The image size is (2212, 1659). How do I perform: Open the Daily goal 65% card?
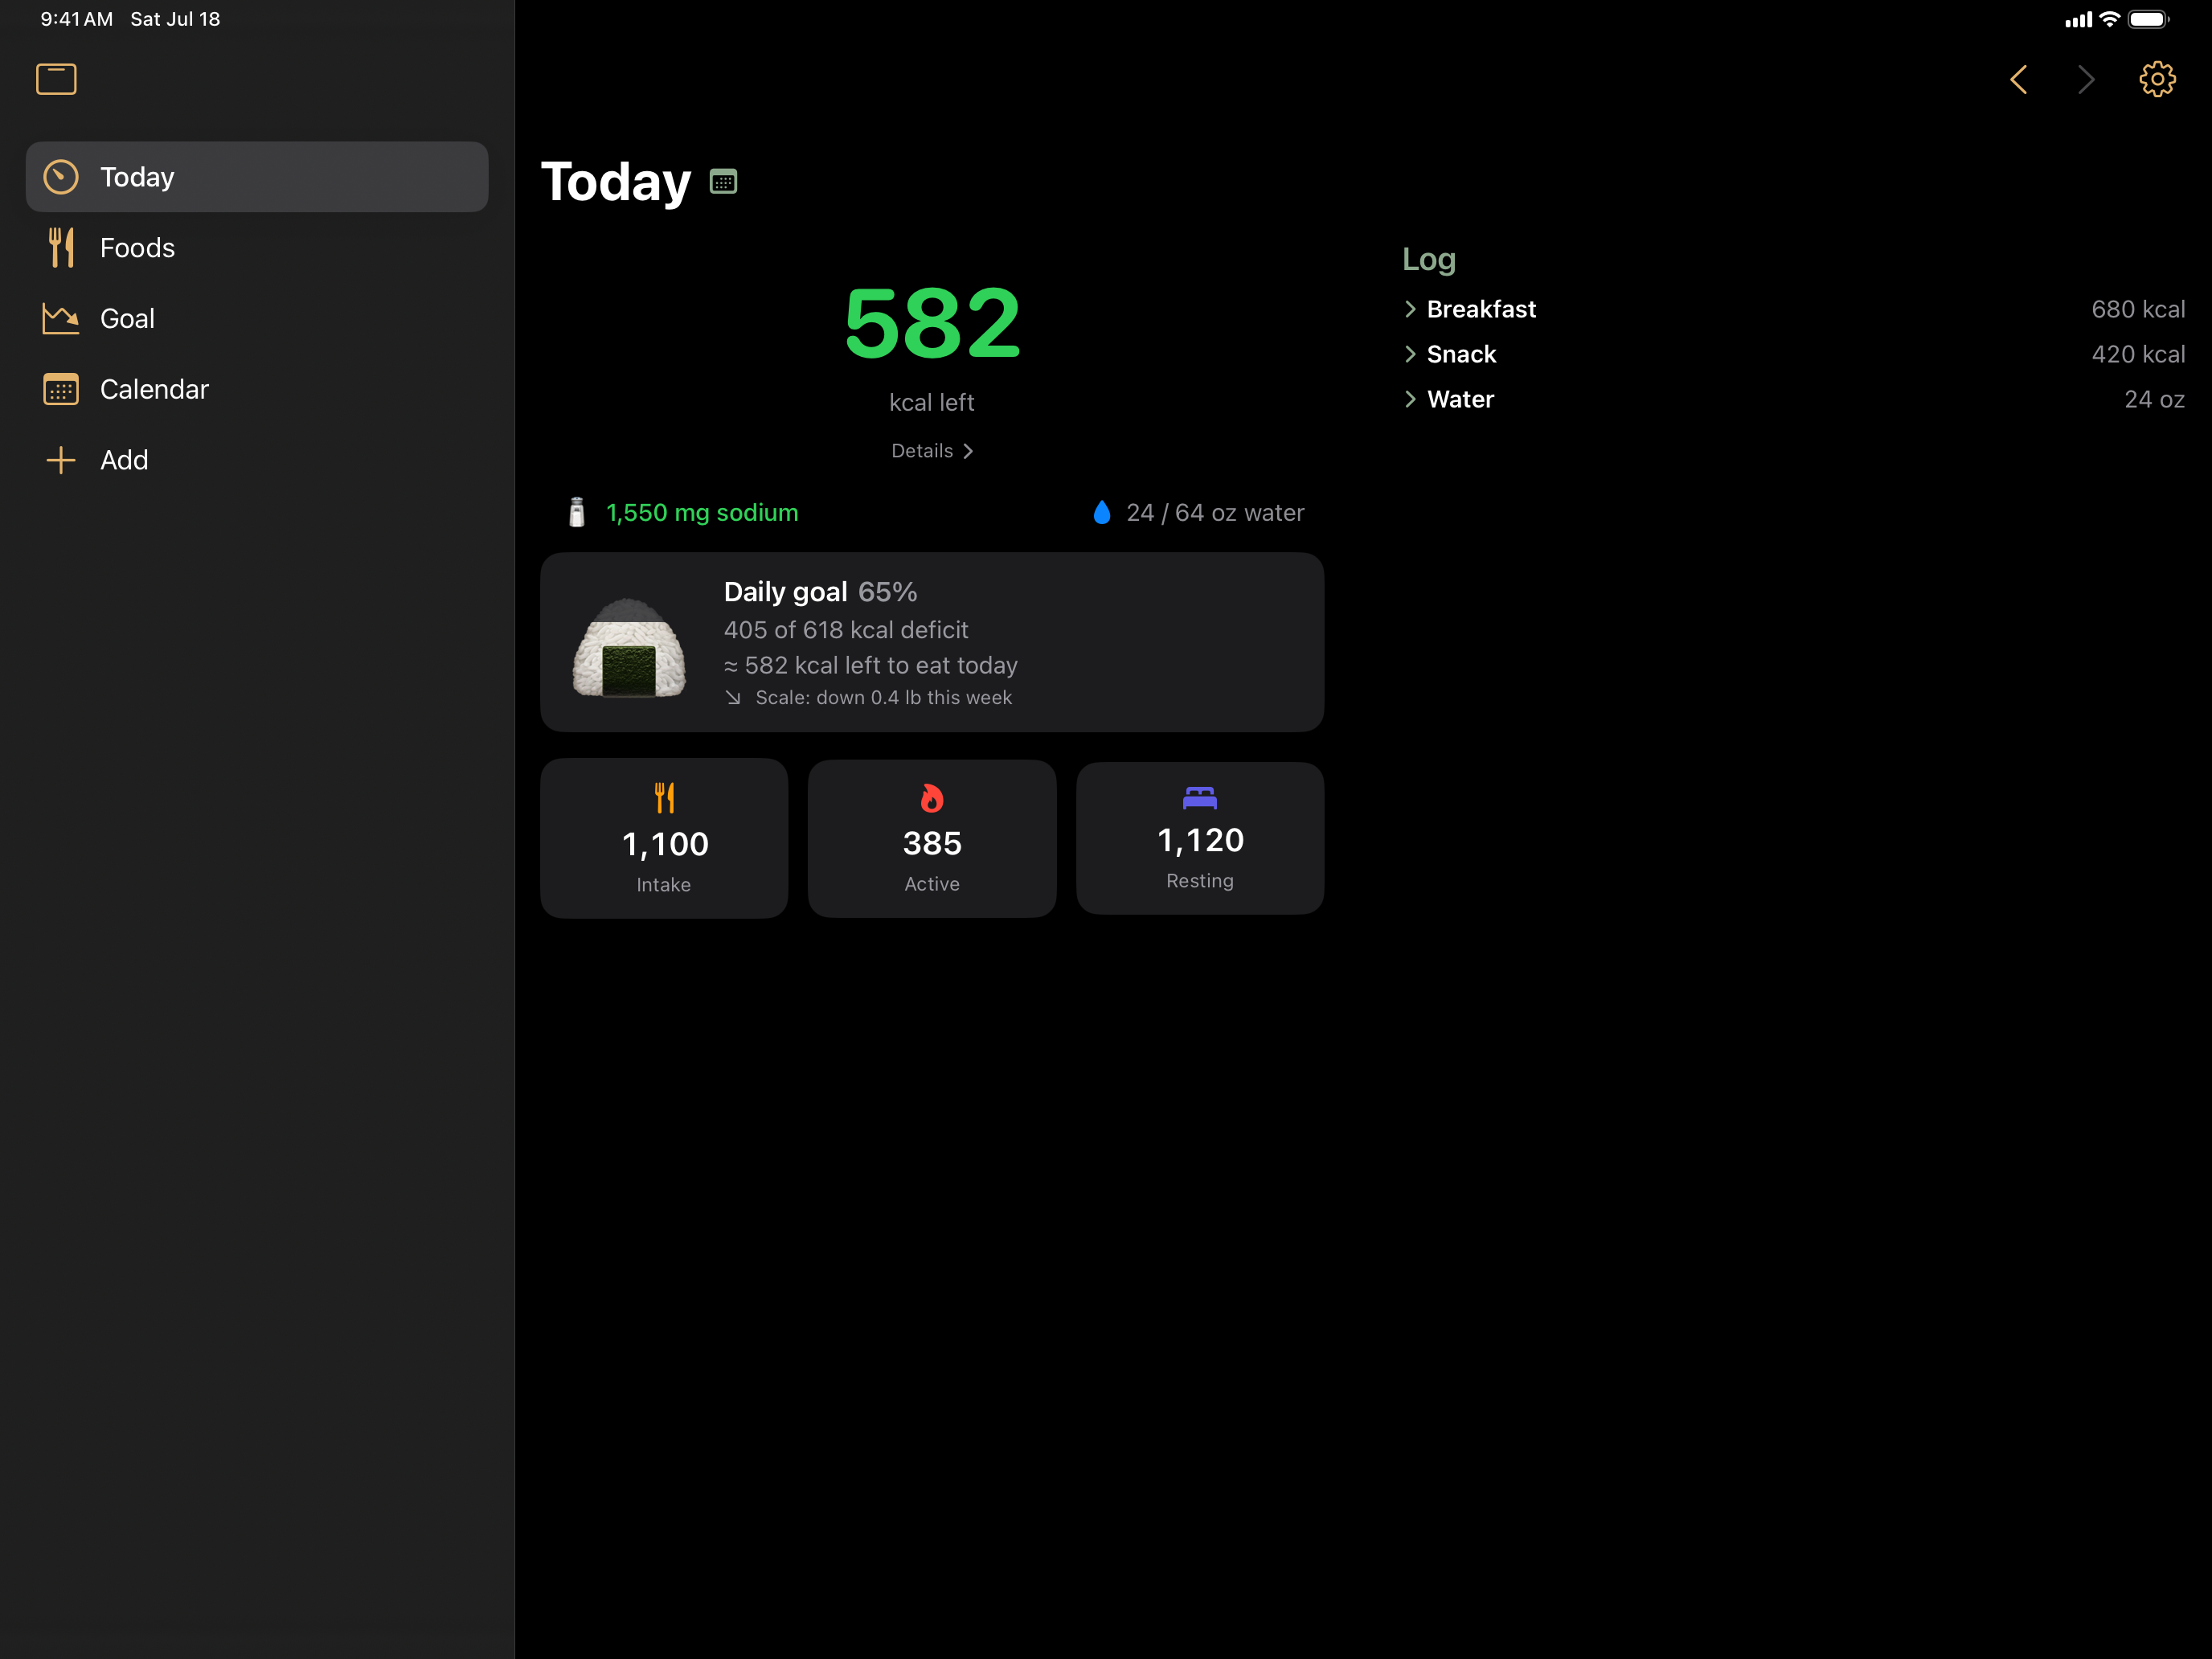pyautogui.click(x=932, y=642)
